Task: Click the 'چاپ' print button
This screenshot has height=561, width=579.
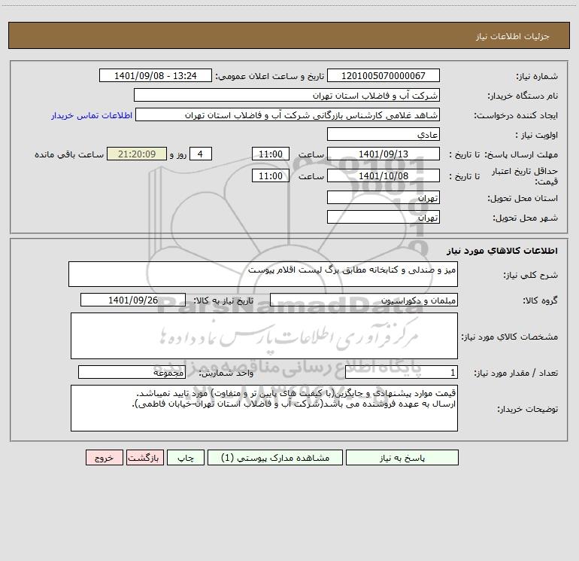Action: tap(186, 457)
